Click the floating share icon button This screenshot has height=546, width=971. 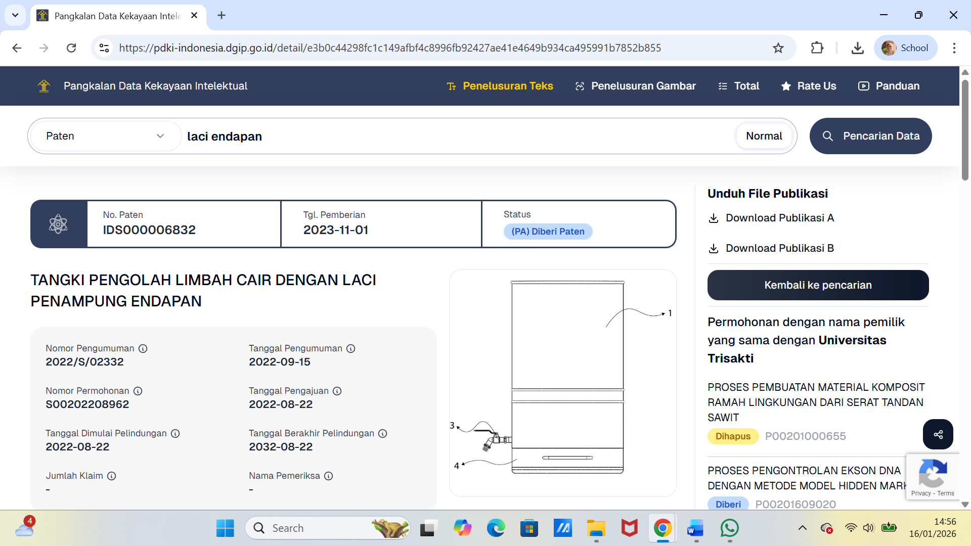pos(938,434)
